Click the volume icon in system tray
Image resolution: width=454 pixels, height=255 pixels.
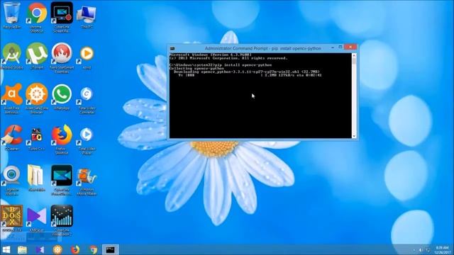pyautogui.click(x=421, y=250)
